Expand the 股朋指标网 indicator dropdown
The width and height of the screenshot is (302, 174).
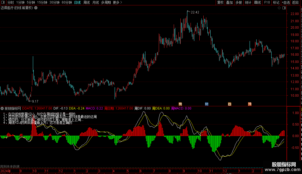(2, 108)
